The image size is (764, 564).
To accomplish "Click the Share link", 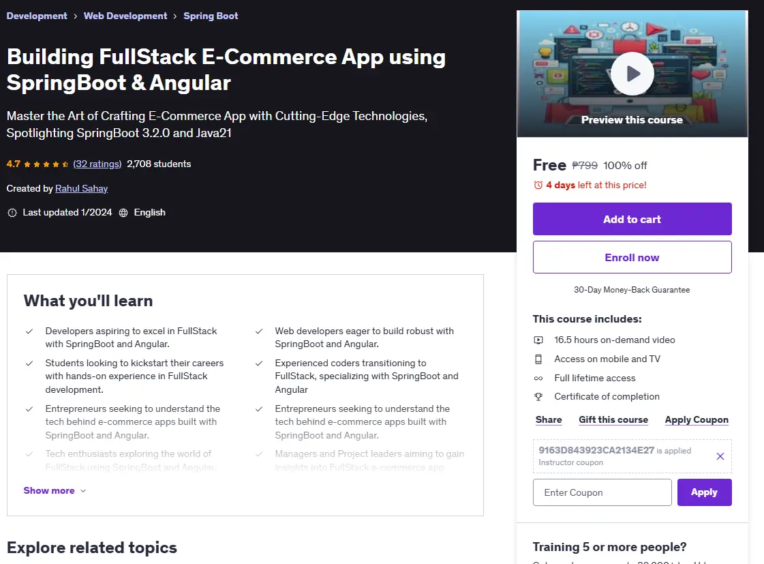I will point(549,419).
